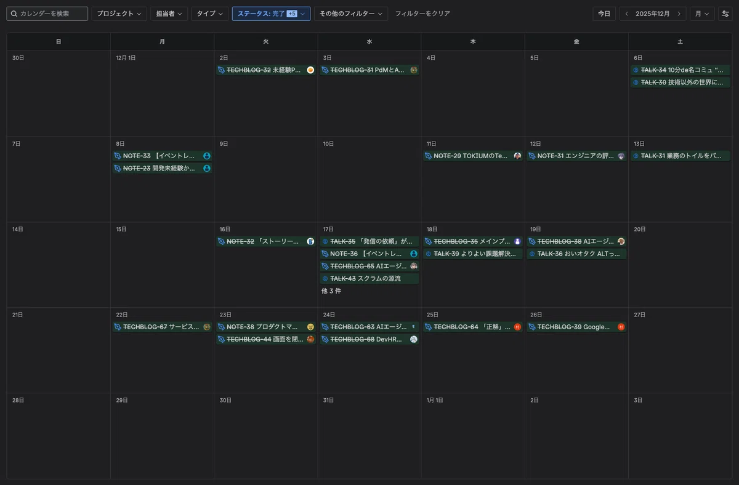Click assignee avatar on TECHBLOG-63
This screenshot has width=739, height=485.
tap(414, 327)
